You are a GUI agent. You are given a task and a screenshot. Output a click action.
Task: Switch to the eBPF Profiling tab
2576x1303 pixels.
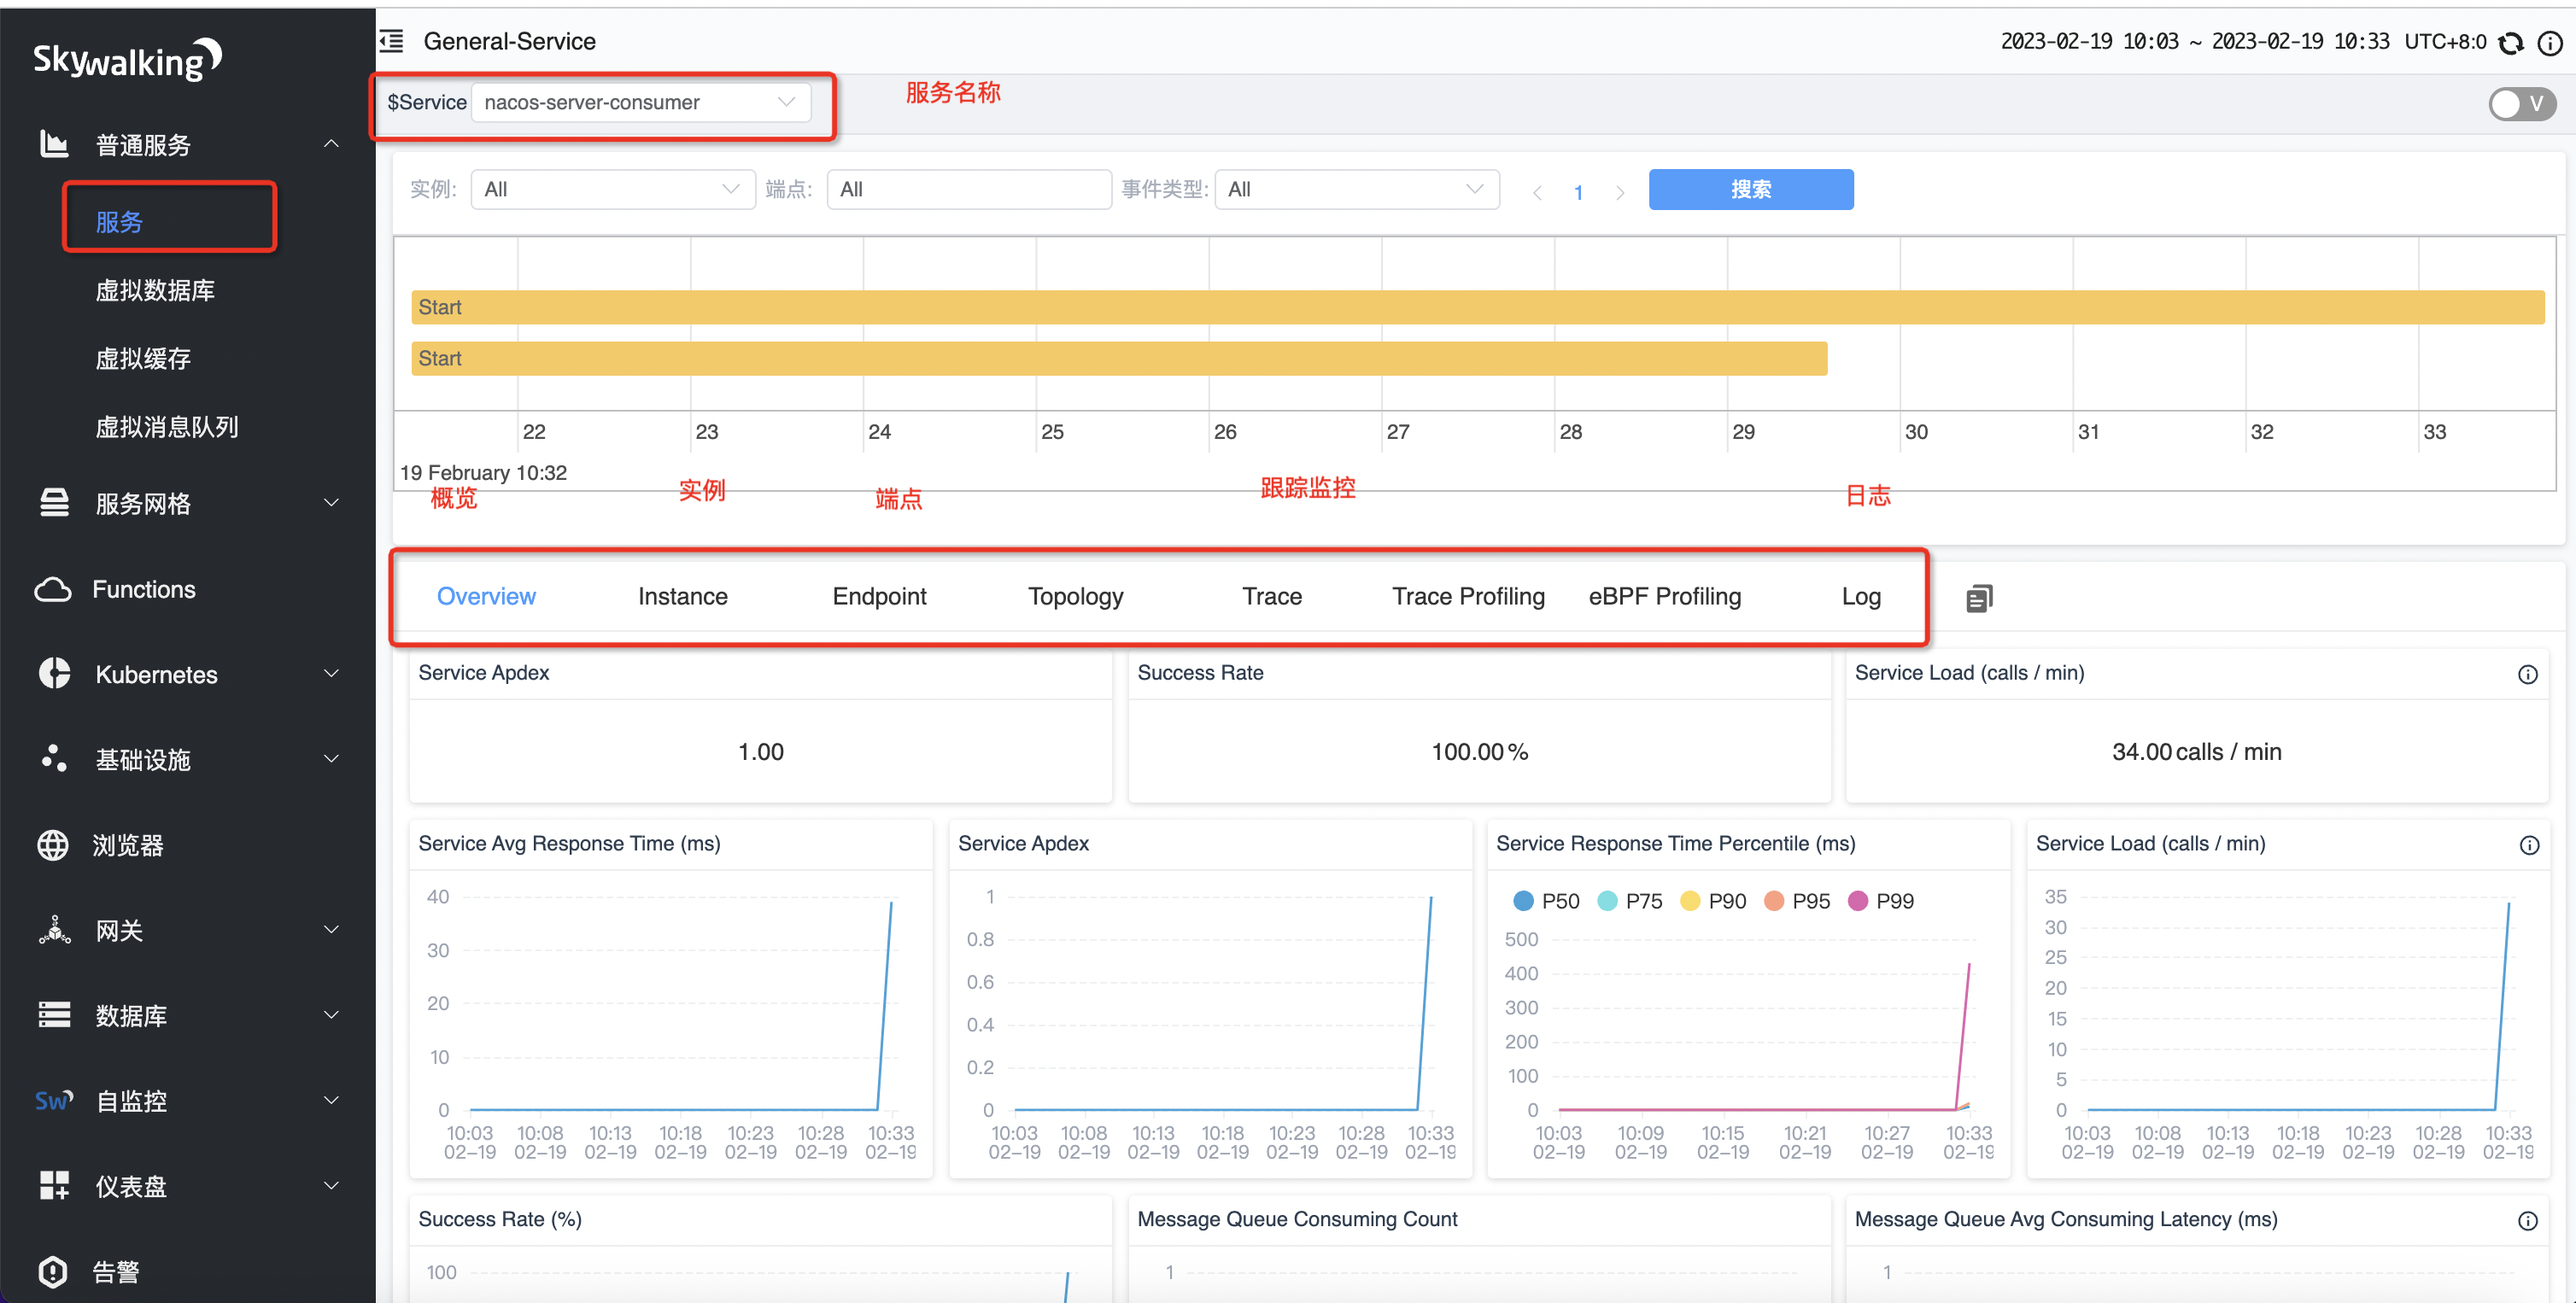click(1665, 597)
